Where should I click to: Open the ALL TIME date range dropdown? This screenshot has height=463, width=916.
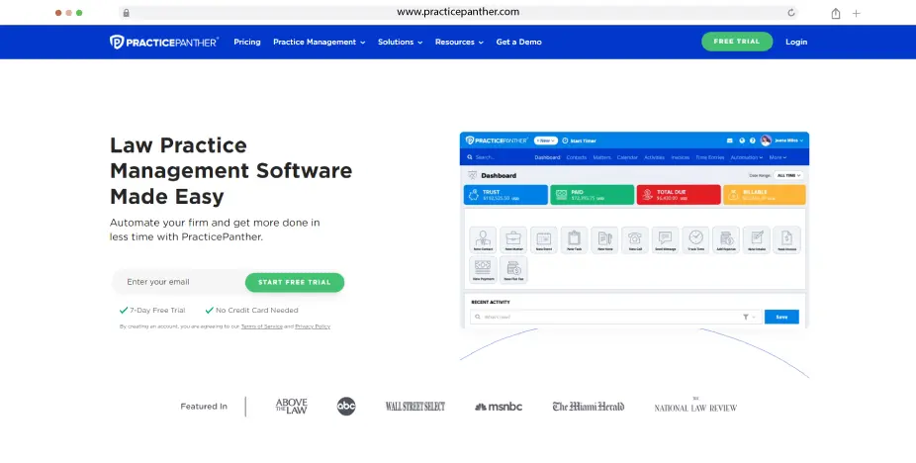788,175
